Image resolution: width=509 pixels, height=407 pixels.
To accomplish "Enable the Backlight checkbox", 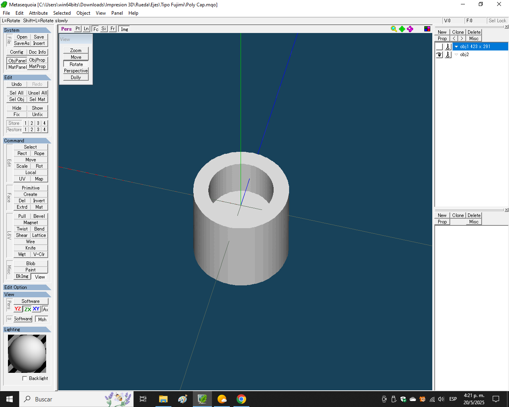I will [x=25, y=378].
